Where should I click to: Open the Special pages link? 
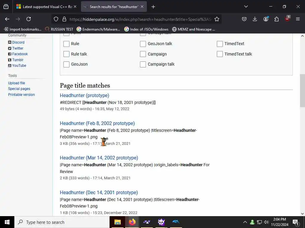click(19, 88)
